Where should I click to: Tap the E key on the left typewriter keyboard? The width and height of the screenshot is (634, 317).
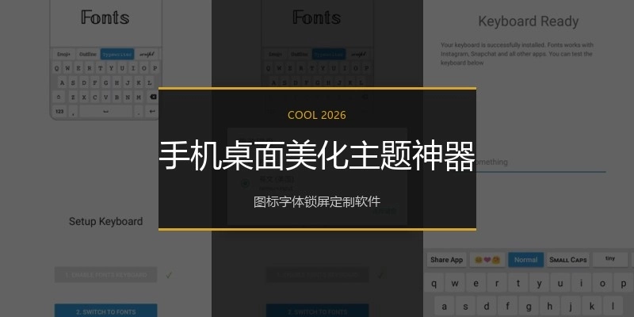[x=78, y=68]
